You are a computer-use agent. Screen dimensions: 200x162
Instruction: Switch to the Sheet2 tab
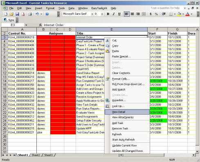[36, 155]
